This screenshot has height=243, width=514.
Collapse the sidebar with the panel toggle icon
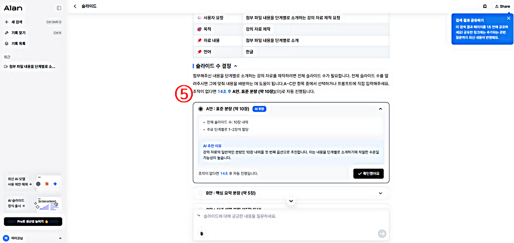(59, 8)
